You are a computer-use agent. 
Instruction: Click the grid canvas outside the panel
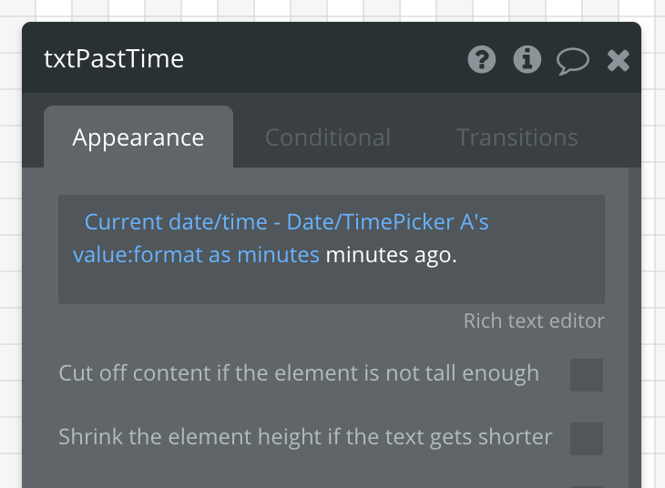(x=11, y=273)
